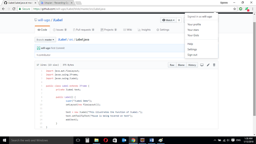Screen dimensions: 256x144
Task: Click the green circle extension icon
Action: point(241,9)
